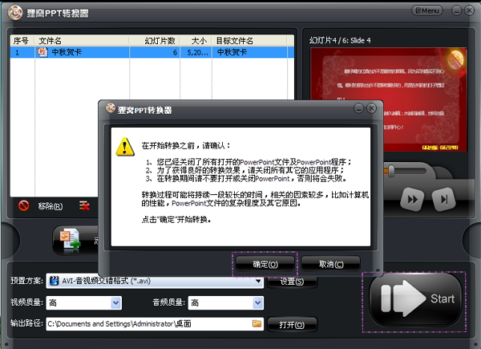Open the 视频质量 quality dropdown
Viewport: 481px width, 349px height.
click(x=116, y=303)
